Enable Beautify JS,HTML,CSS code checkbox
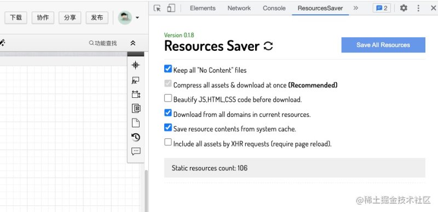The image size is (438, 212). (x=168, y=98)
